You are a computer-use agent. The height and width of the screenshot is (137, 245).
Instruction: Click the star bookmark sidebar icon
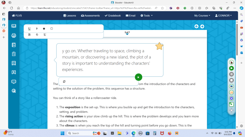[14, 72]
